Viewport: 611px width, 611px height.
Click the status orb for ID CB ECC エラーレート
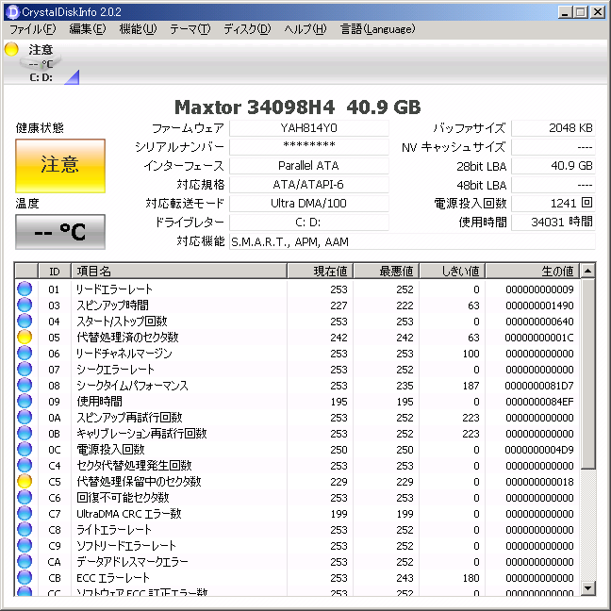[25, 577]
